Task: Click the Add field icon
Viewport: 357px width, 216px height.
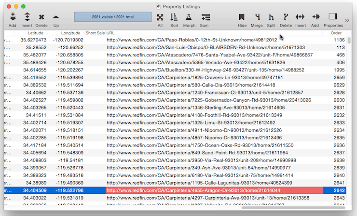Action: pos(316,16)
